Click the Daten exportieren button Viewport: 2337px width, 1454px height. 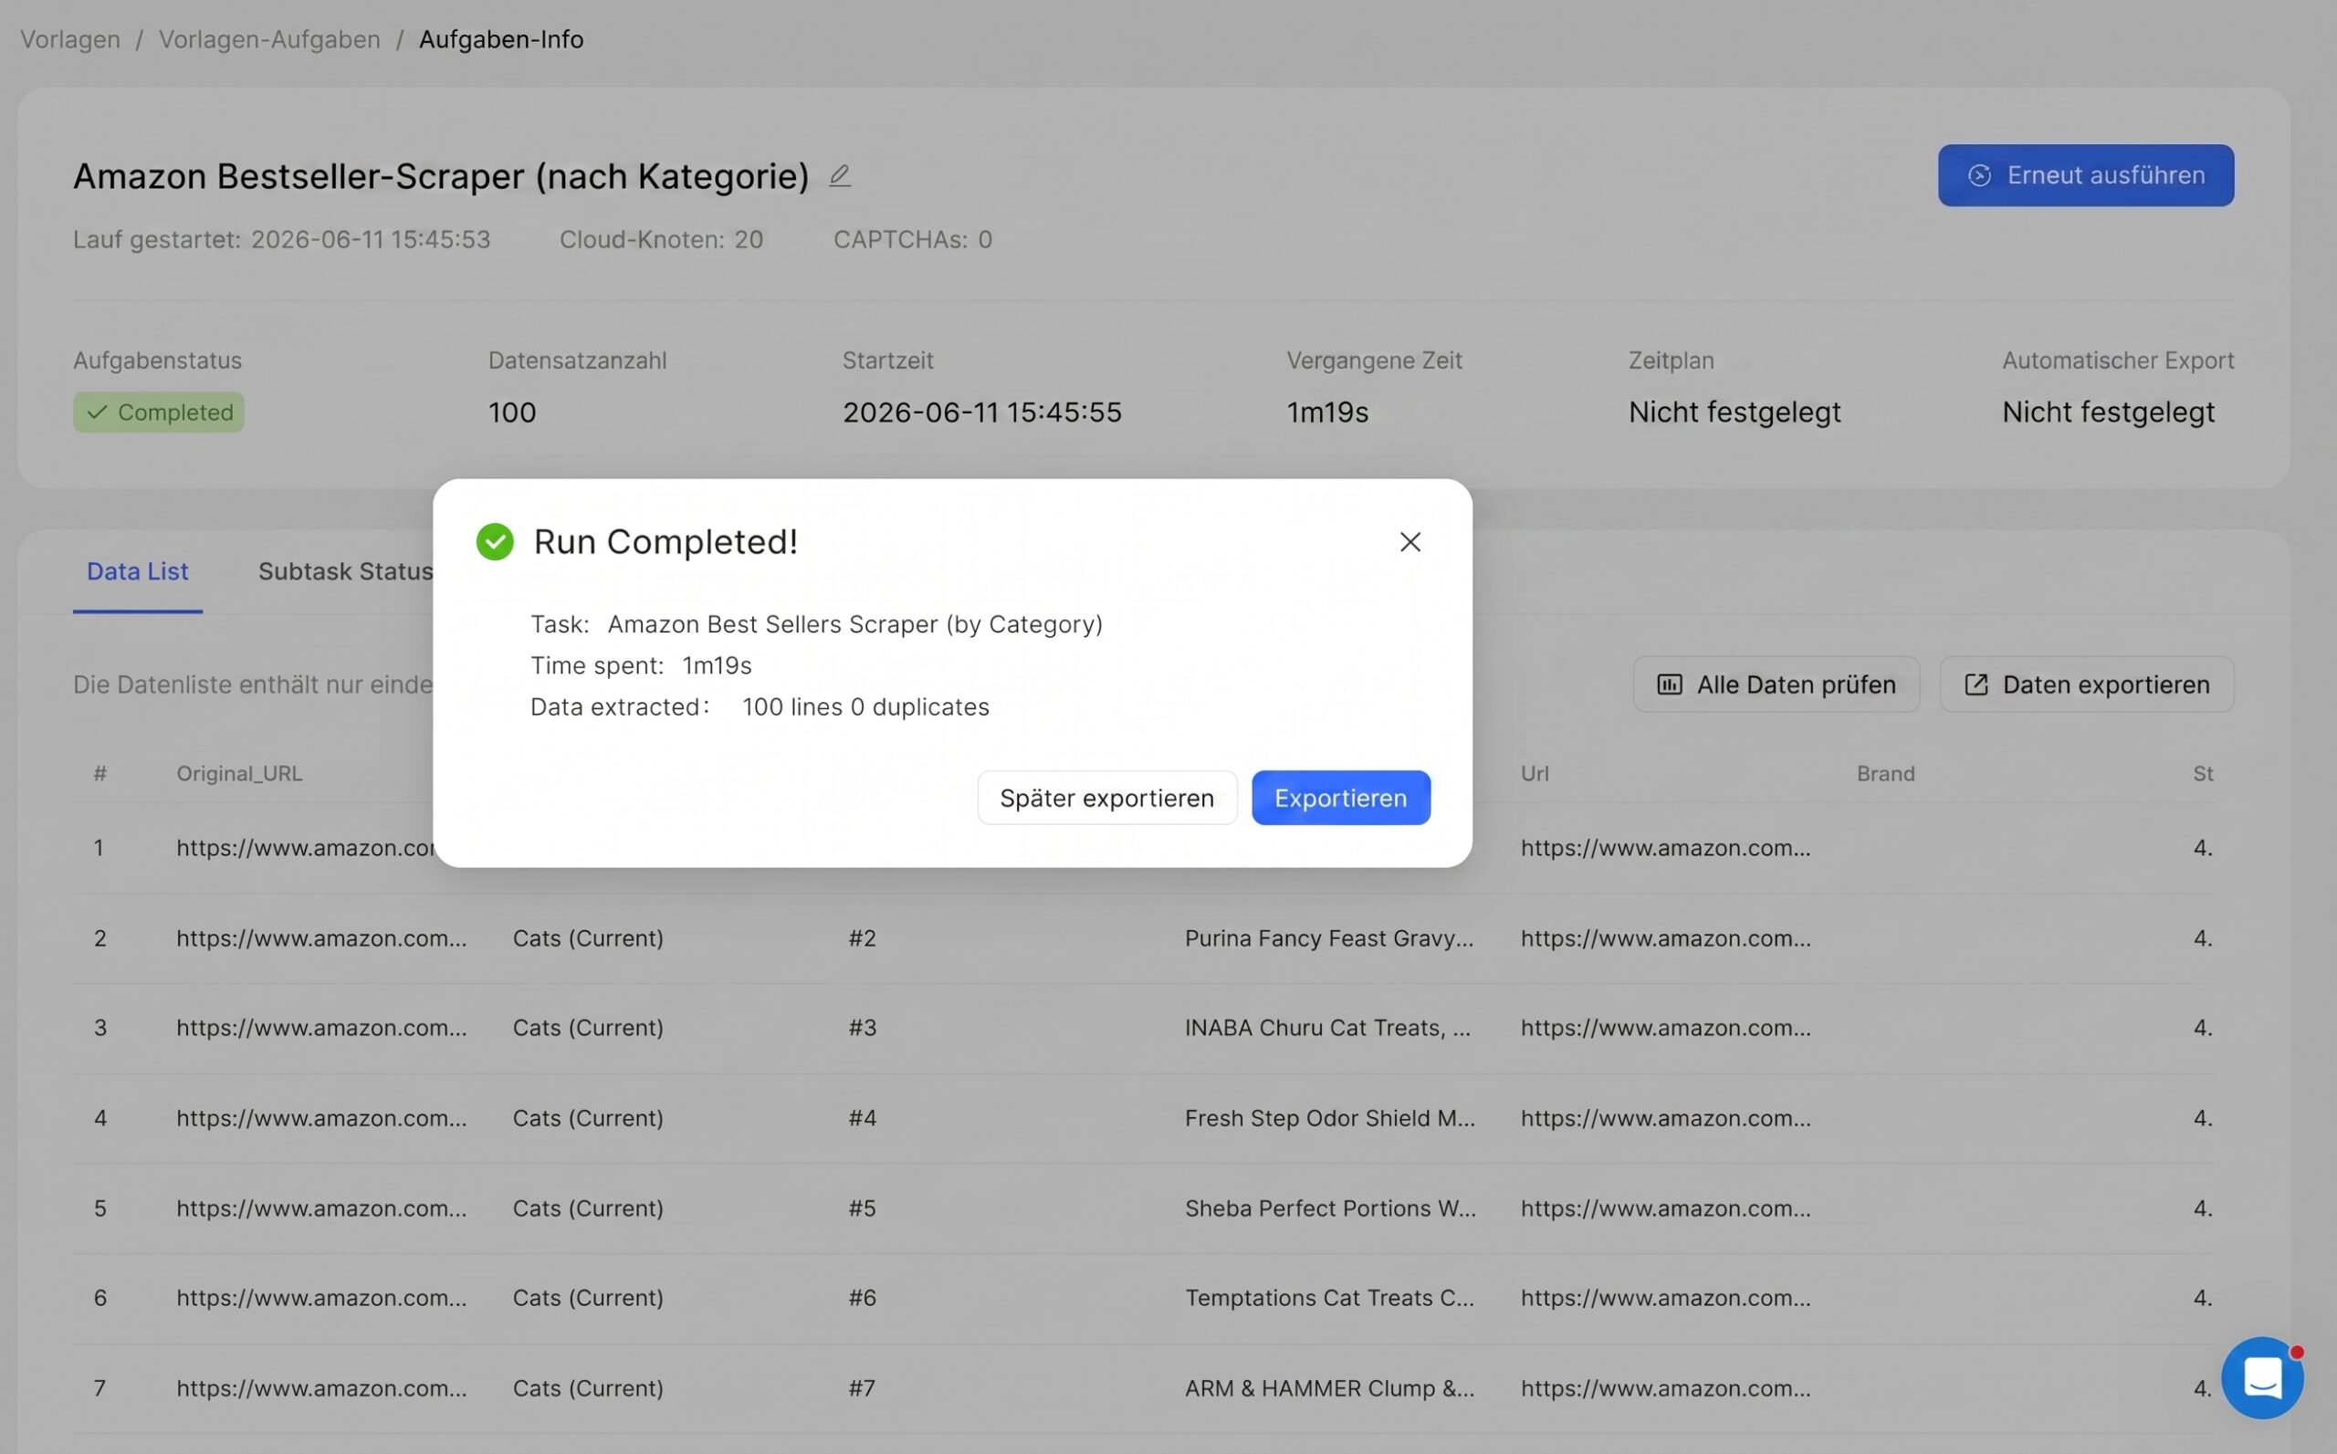tap(2086, 685)
